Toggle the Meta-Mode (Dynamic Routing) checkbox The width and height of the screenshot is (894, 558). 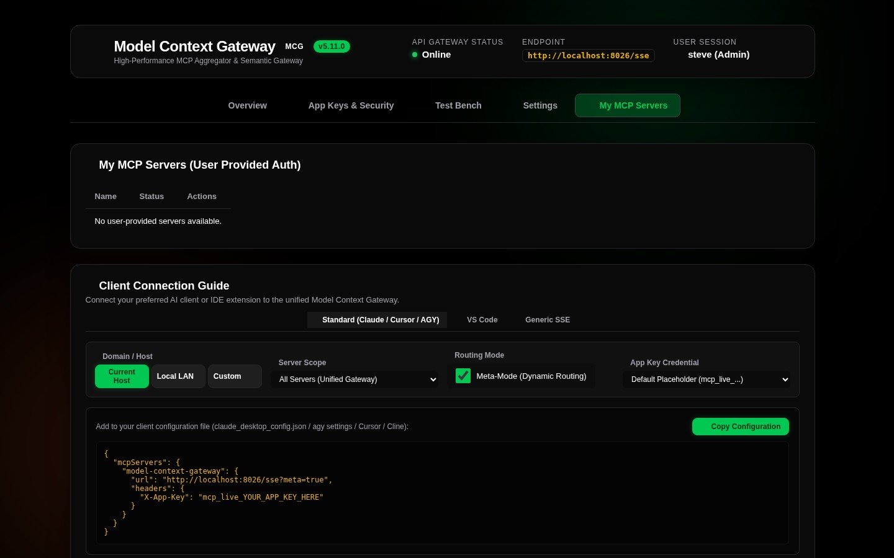(x=463, y=376)
